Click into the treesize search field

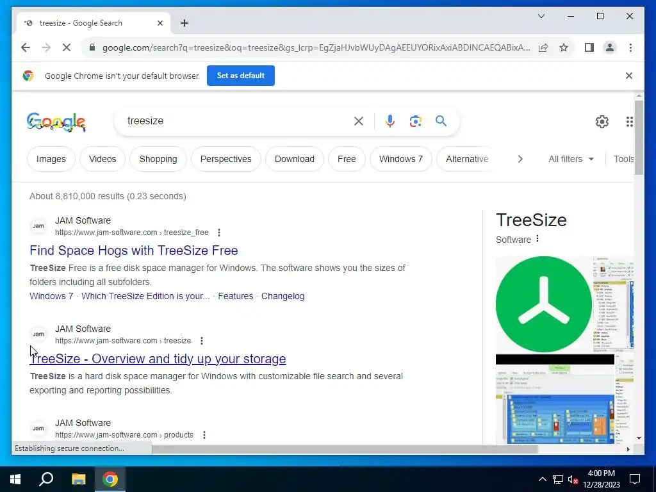point(238,121)
